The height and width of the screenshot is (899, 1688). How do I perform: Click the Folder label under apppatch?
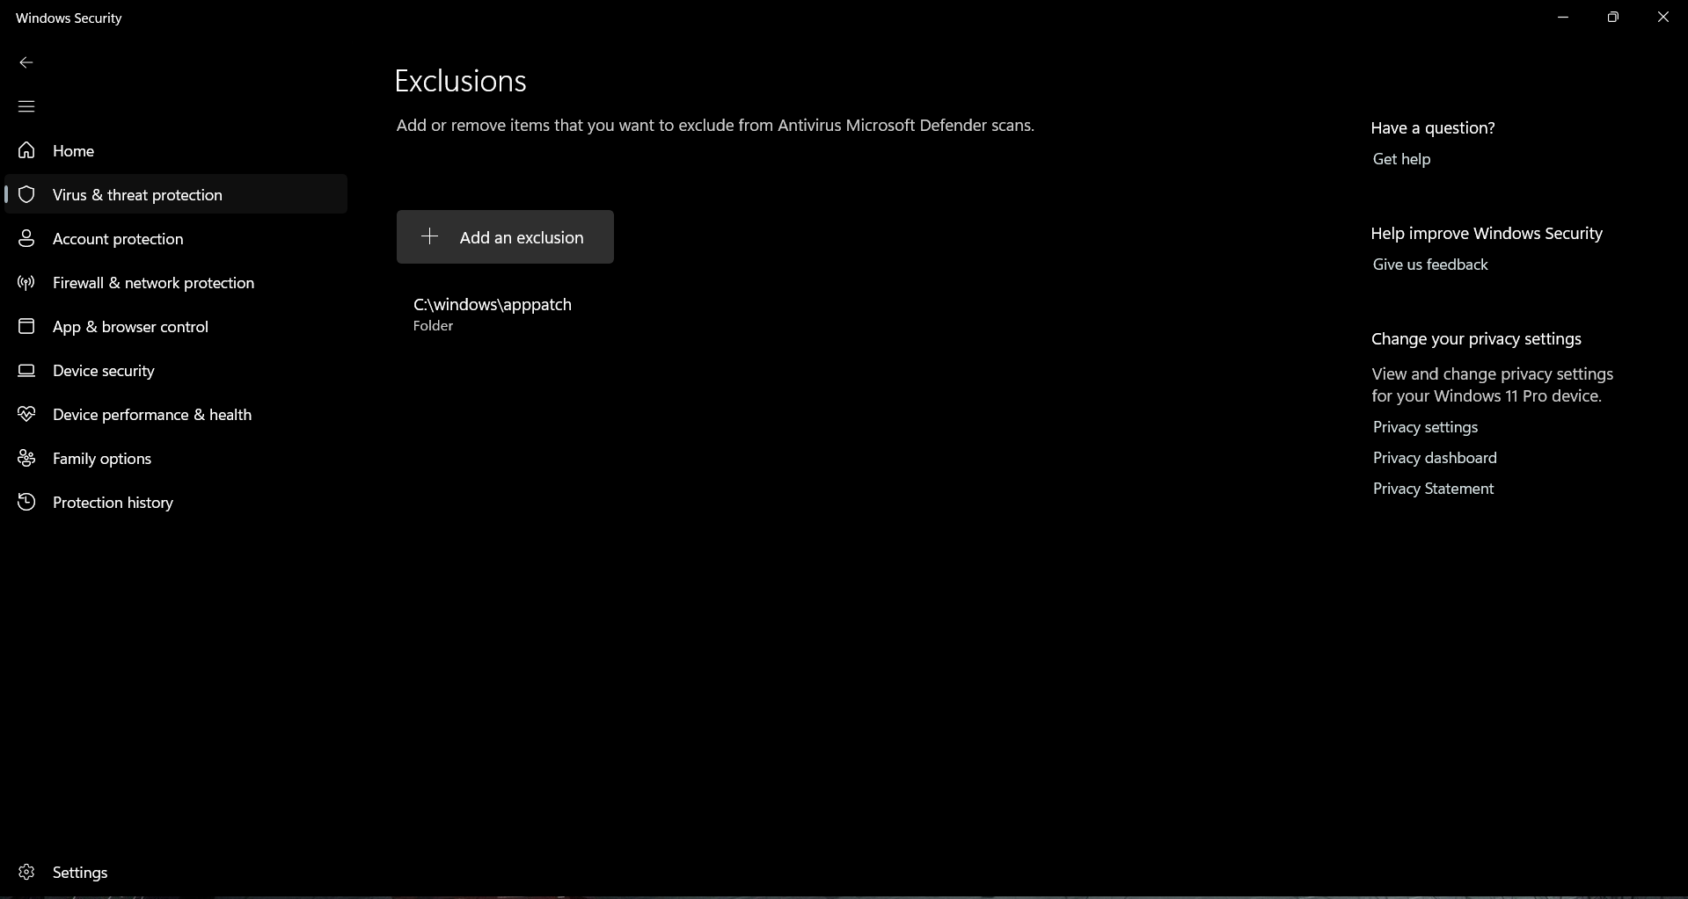(433, 326)
